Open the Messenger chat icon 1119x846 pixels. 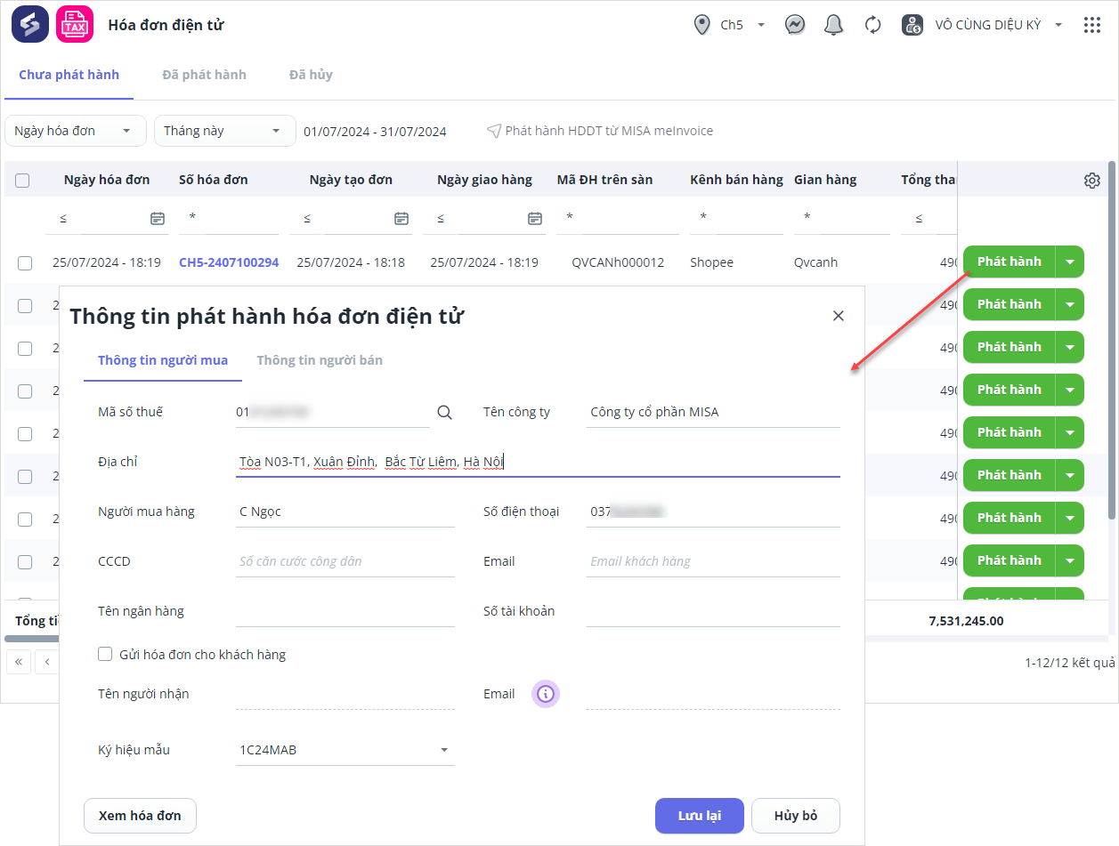(x=795, y=25)
